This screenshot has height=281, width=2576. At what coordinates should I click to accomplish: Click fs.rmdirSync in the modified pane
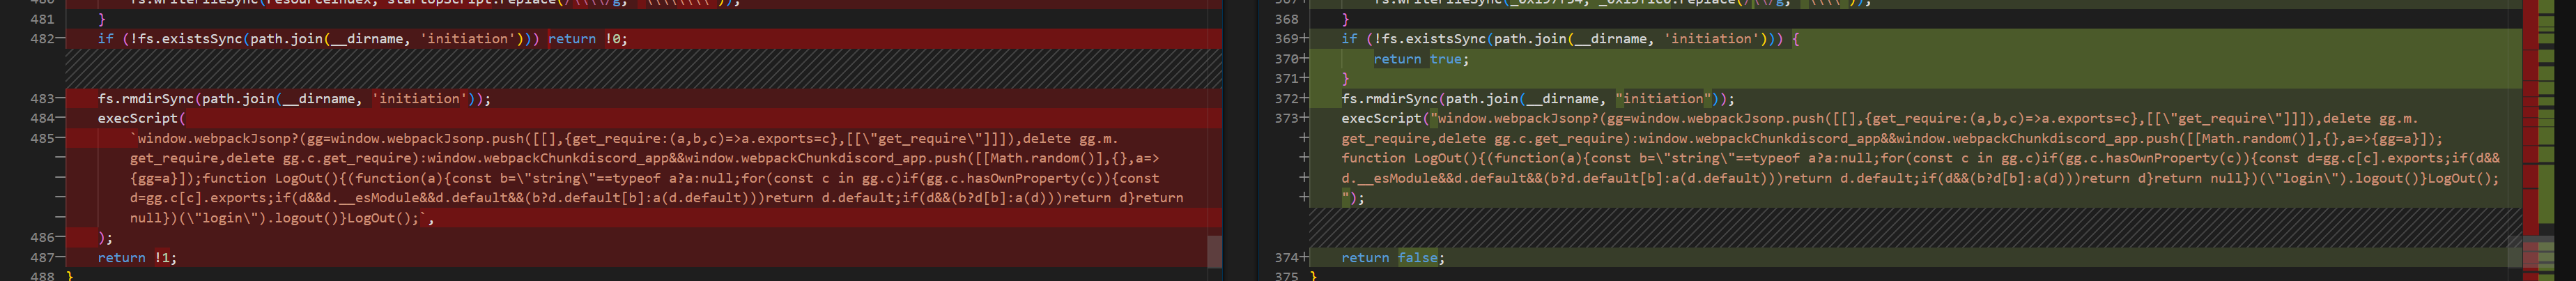click(x=1391, y=99)
